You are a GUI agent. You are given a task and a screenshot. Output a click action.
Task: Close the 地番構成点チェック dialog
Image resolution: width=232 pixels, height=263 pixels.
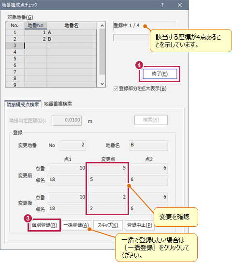tap(179, 5)
